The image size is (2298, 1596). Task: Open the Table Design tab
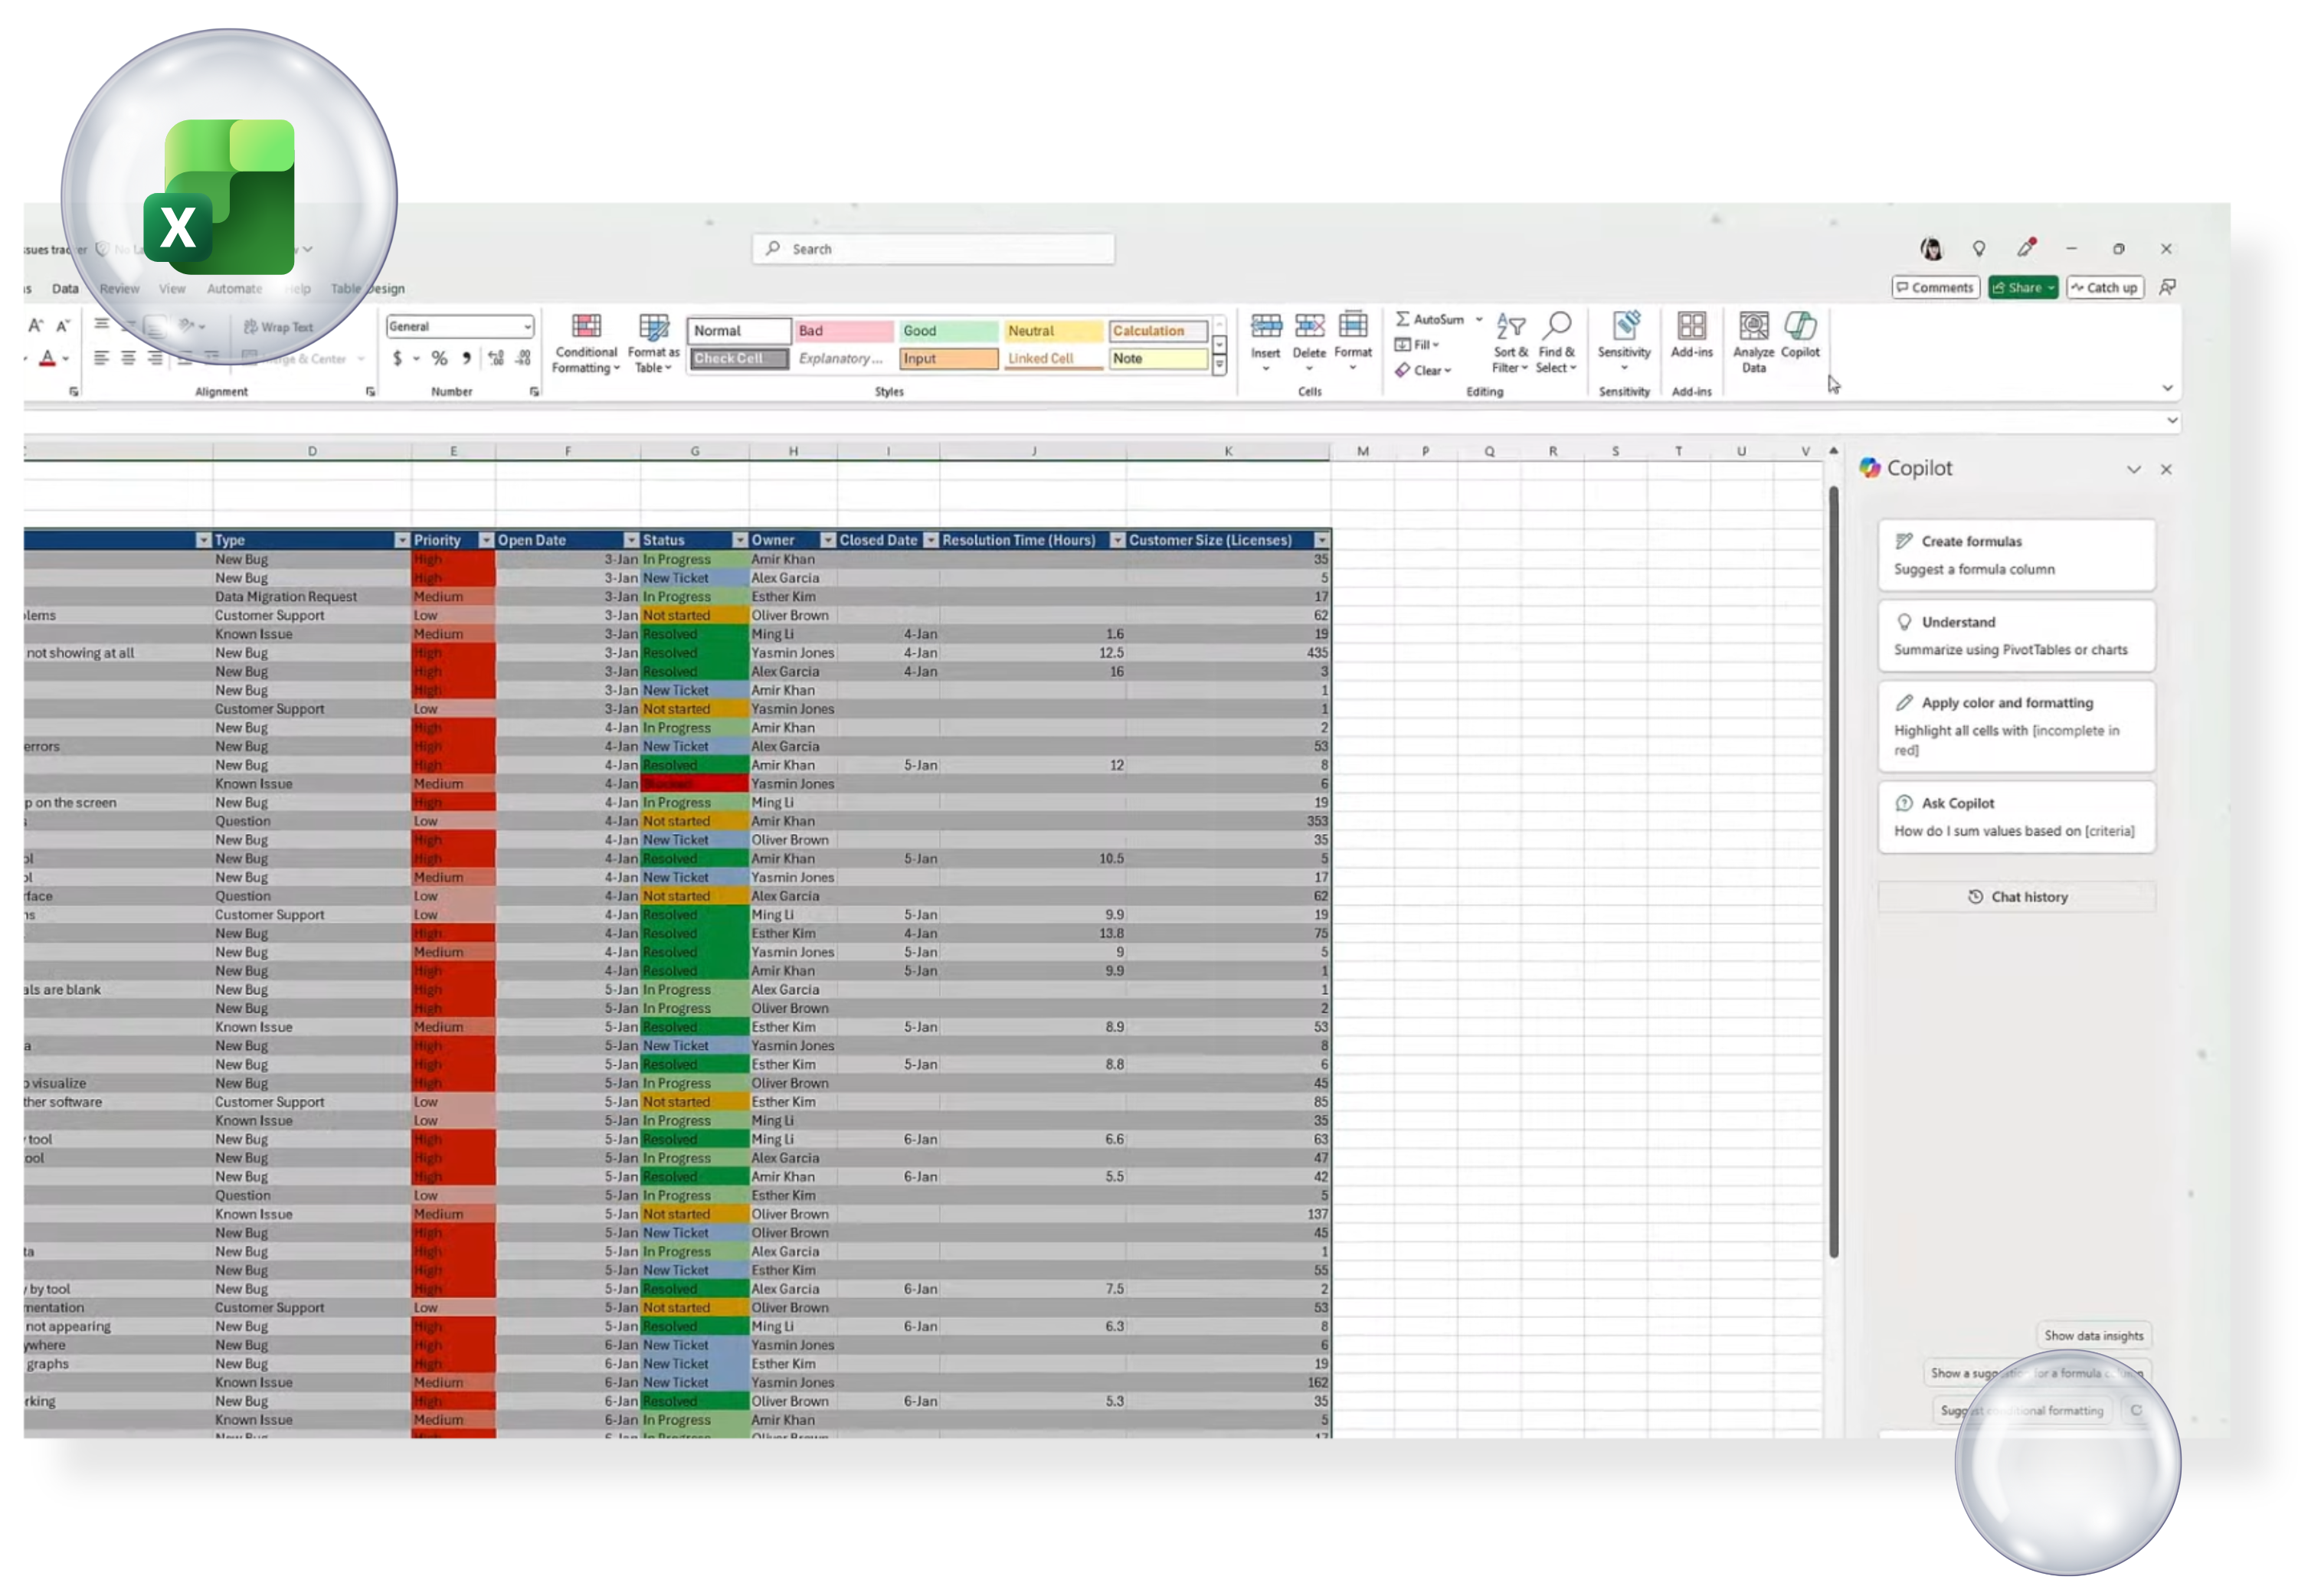(368, 289)
